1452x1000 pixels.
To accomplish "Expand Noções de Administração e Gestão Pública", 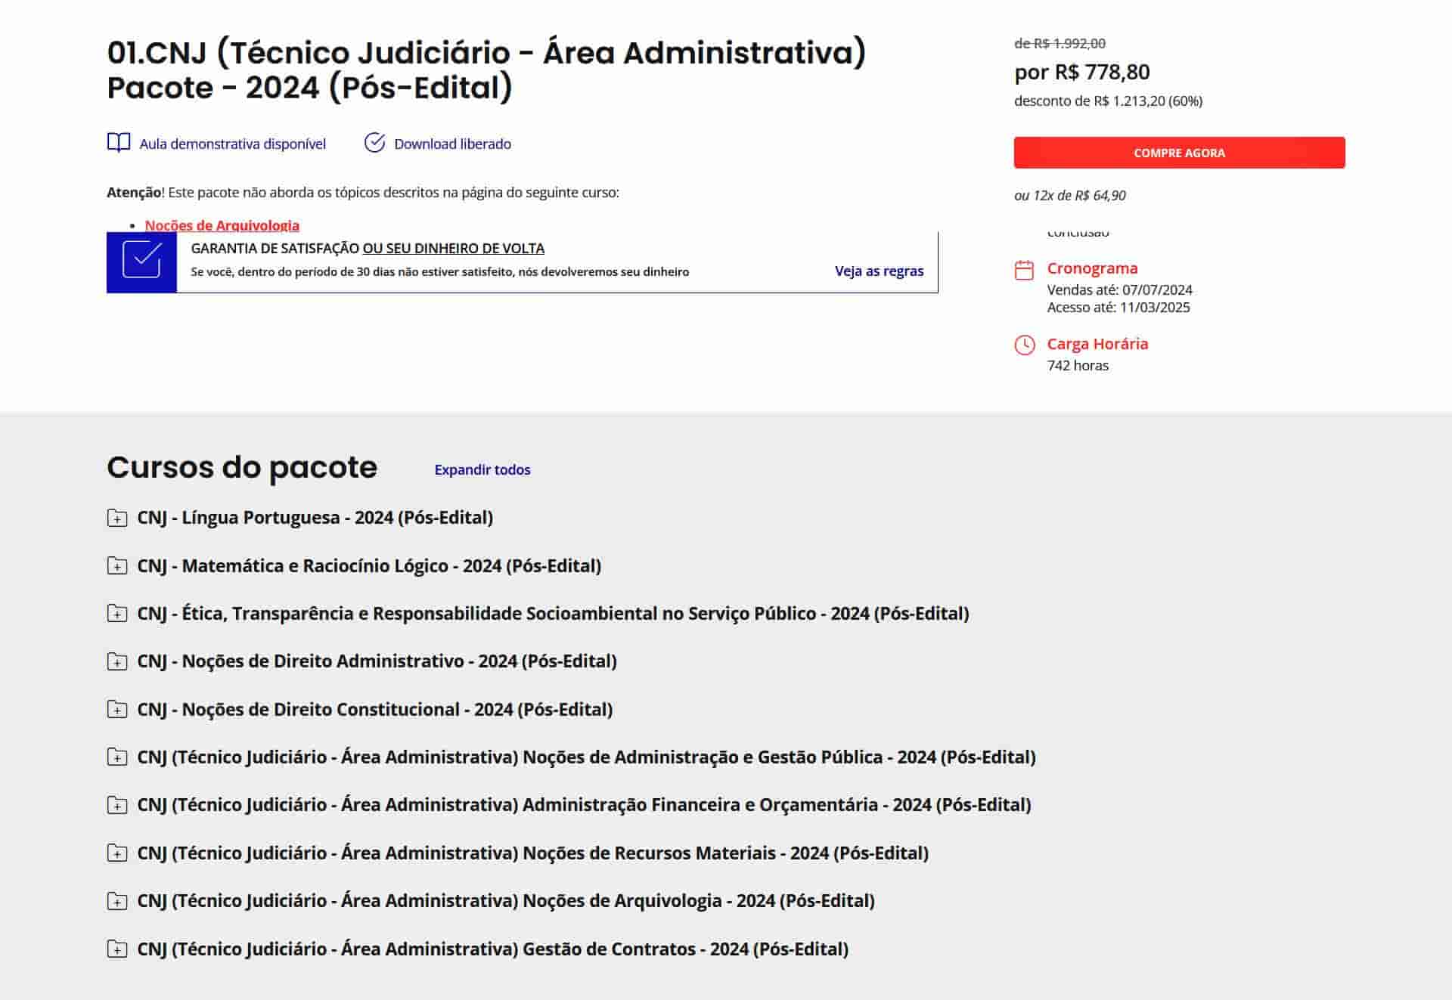I will pos(586,757).
